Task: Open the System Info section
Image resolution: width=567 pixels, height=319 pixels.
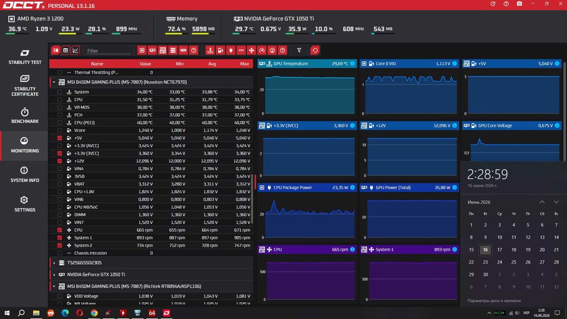Action: tap(24, 175)
